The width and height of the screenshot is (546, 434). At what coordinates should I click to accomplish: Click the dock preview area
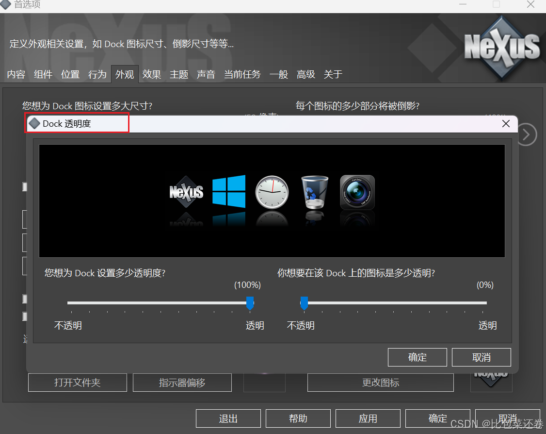[272, 201]
